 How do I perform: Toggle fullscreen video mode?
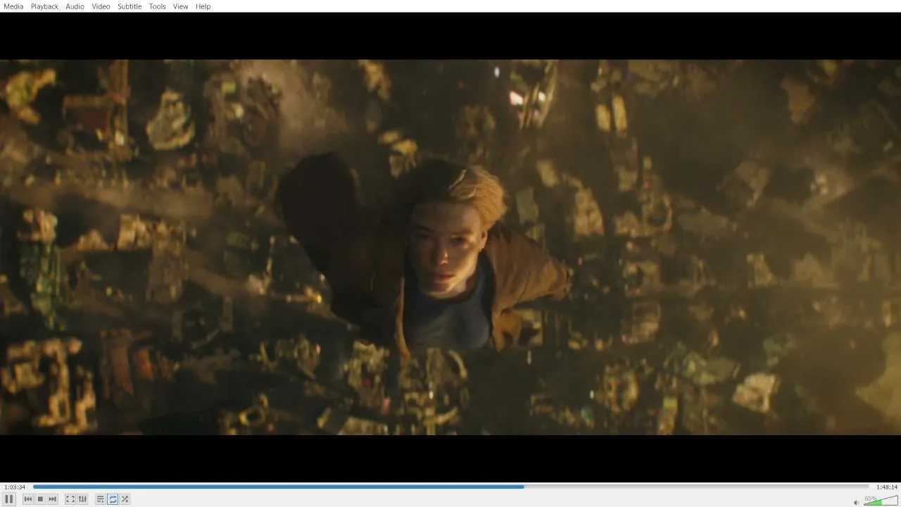tap(70, 499)
